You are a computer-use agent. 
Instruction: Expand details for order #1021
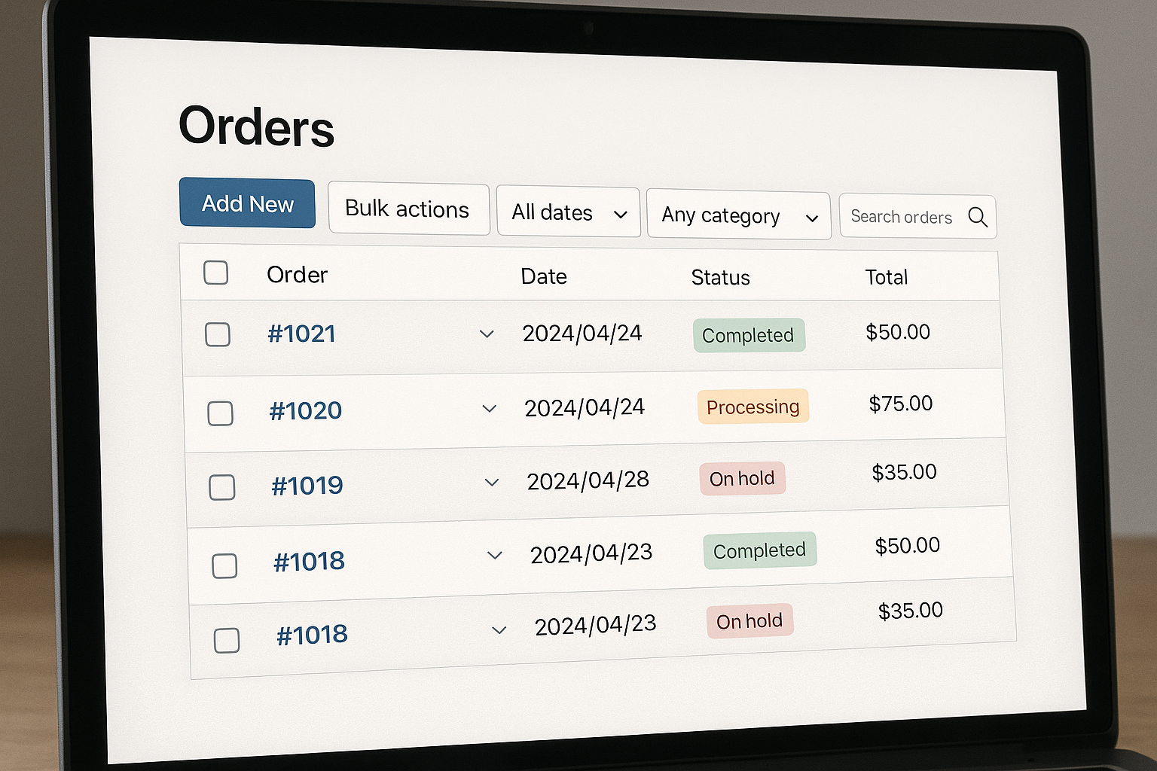[487, 334]
